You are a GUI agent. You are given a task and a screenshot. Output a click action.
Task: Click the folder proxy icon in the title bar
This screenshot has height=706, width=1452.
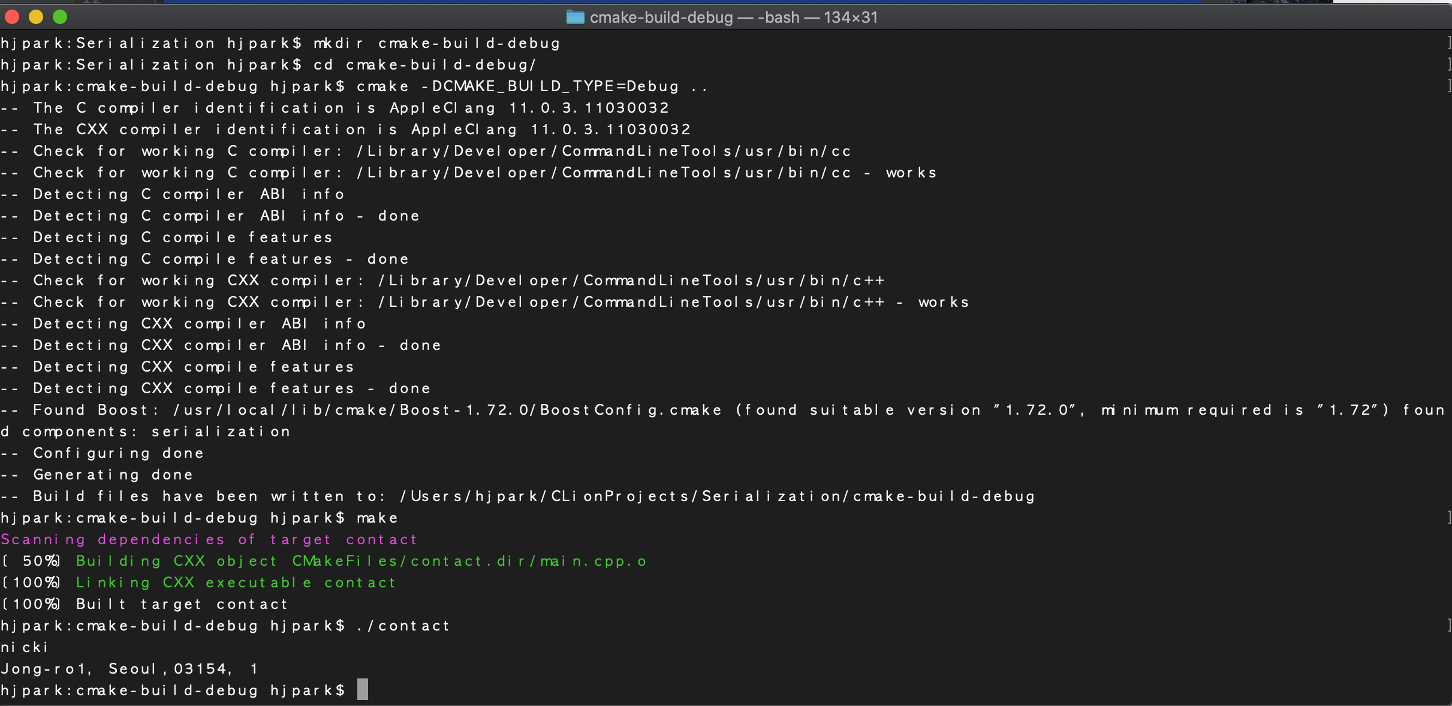point(575,17)
